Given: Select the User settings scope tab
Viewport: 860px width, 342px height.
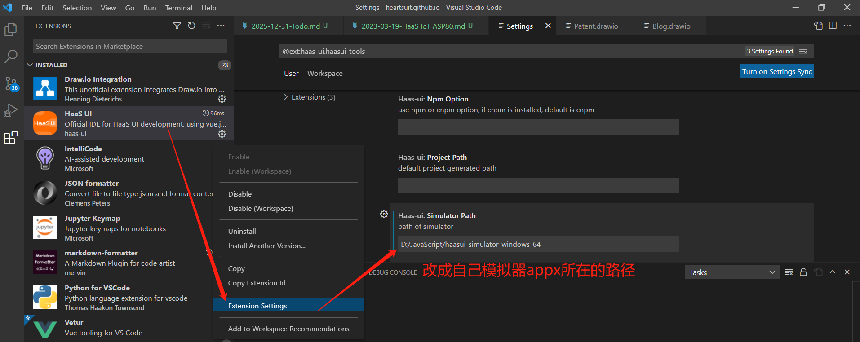Looking at the screenshot, I should pyautogui.click(x=291, y=74).
